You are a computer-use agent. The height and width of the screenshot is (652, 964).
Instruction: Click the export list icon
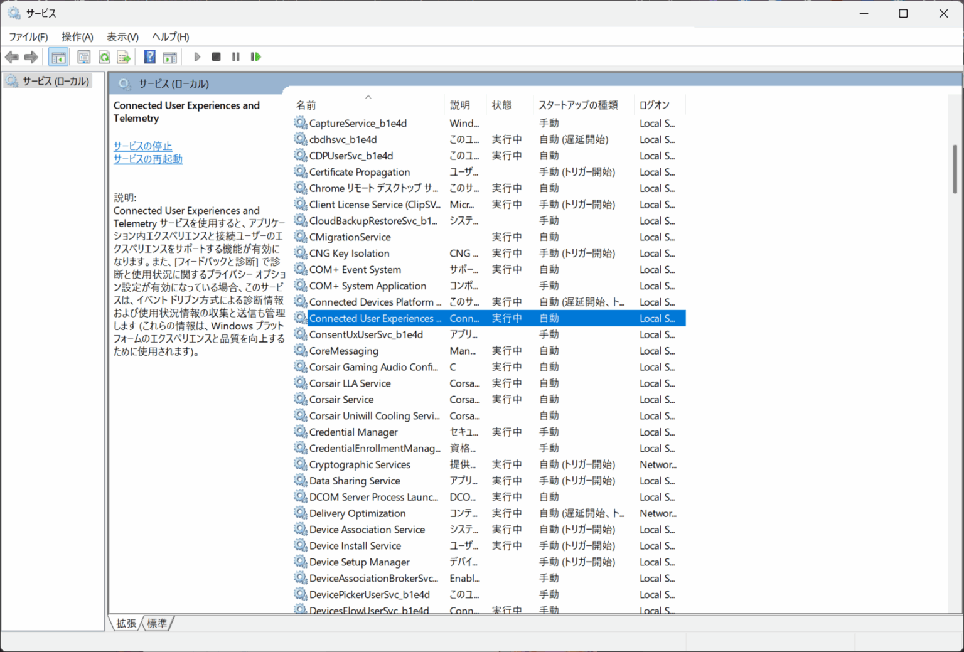[x=124, y=56]
